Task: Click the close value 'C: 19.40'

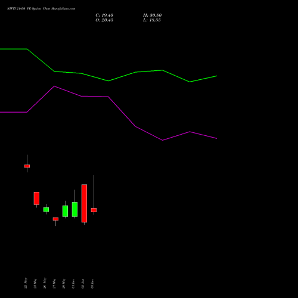Action: click(104, 15)
